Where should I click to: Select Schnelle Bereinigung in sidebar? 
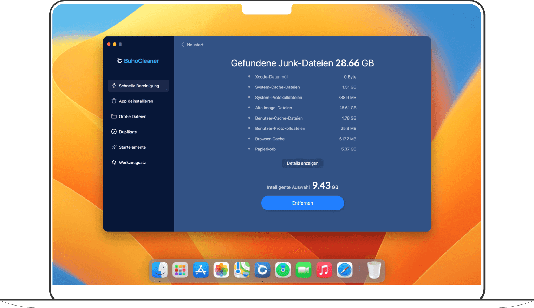point(138,86)
